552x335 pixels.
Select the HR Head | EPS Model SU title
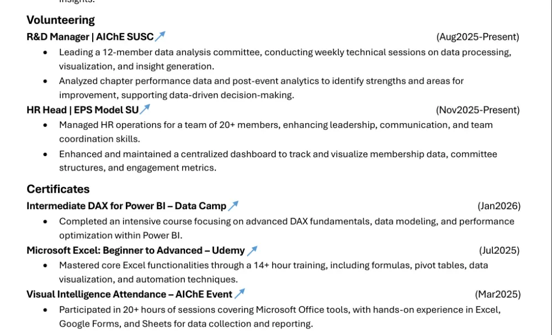(83, 110)
